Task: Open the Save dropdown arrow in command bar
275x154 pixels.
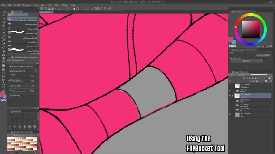Action: tap(55, 9)
